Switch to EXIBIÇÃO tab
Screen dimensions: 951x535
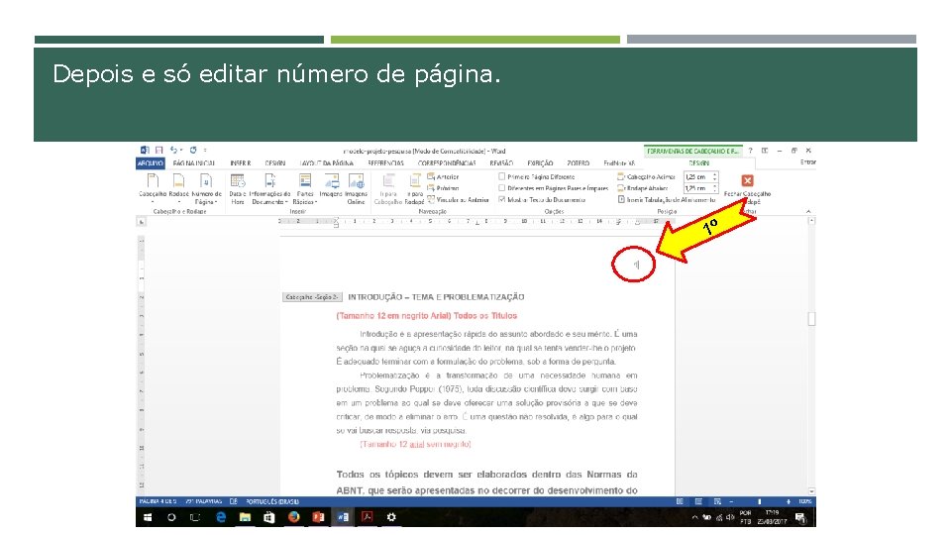coord(540,163)
